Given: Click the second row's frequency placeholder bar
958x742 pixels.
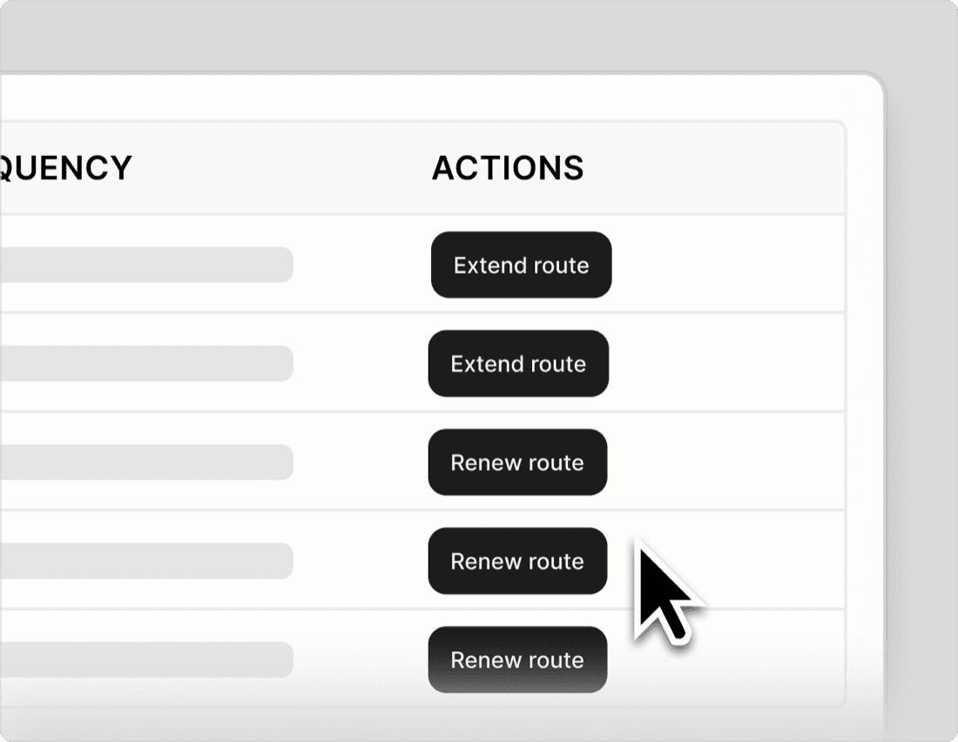Looking at the screenshot, I should [146, 363].
